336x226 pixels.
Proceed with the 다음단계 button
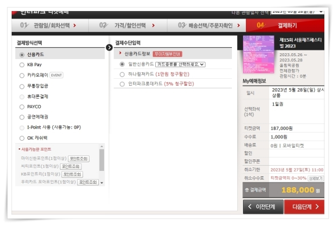pyautogui.click(x=304, y=207)
